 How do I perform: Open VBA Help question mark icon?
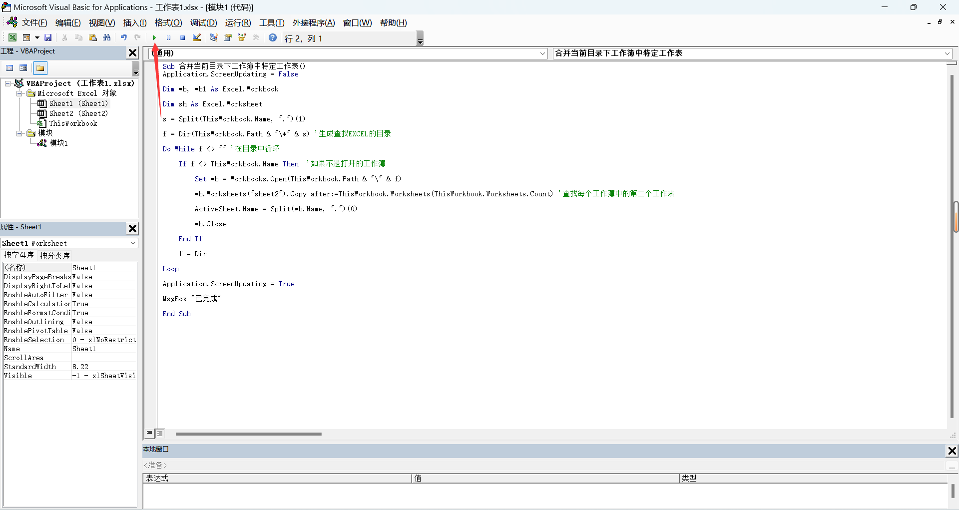(x=273, y=37)
